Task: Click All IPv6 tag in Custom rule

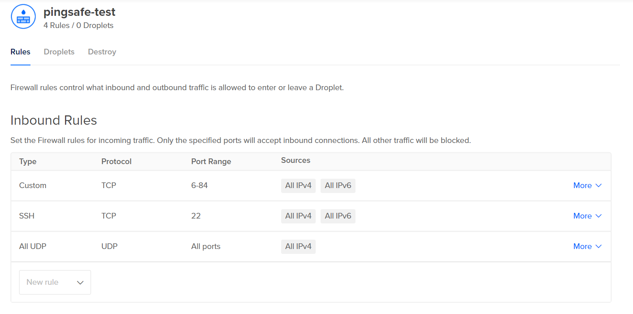Action: (x=338, y=186)
